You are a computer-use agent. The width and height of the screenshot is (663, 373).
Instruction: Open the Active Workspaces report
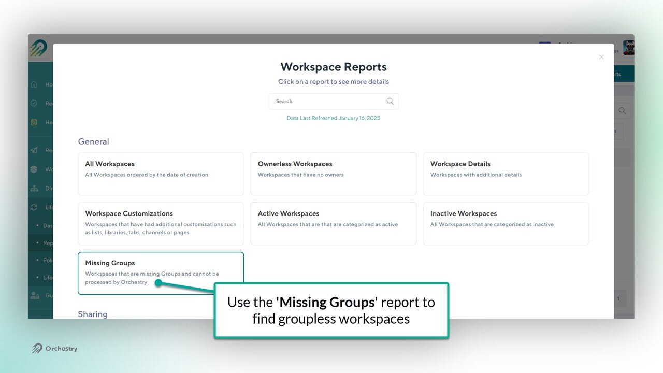coord(334,223)
